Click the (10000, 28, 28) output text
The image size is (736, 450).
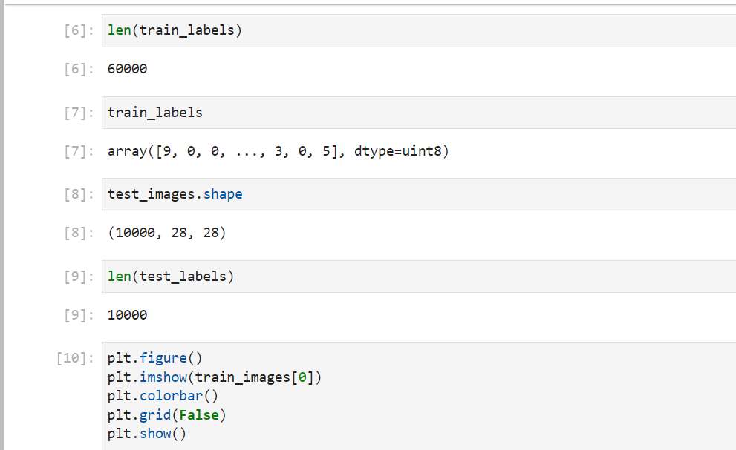(166, 233)
